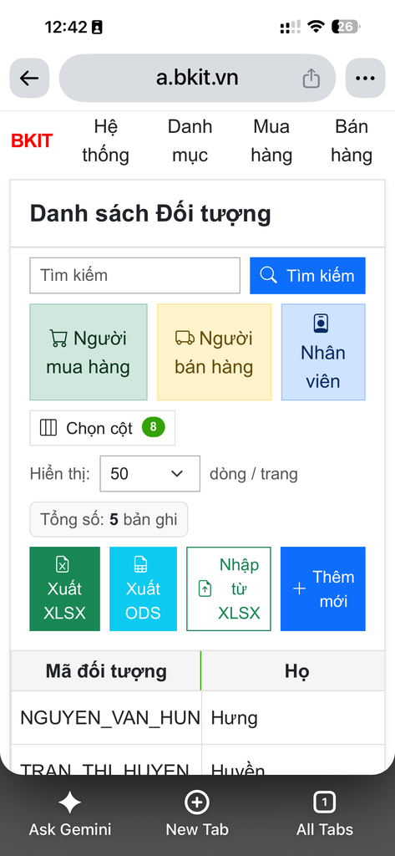Tap the browser back arrow
The image size is (395, 856).
29,78
